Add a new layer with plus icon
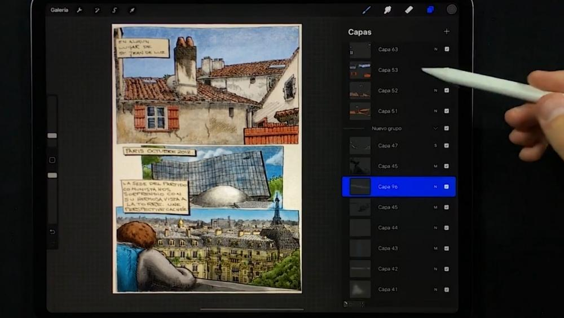This screenshot has width=564, height=318. click(x=446, y=31)
